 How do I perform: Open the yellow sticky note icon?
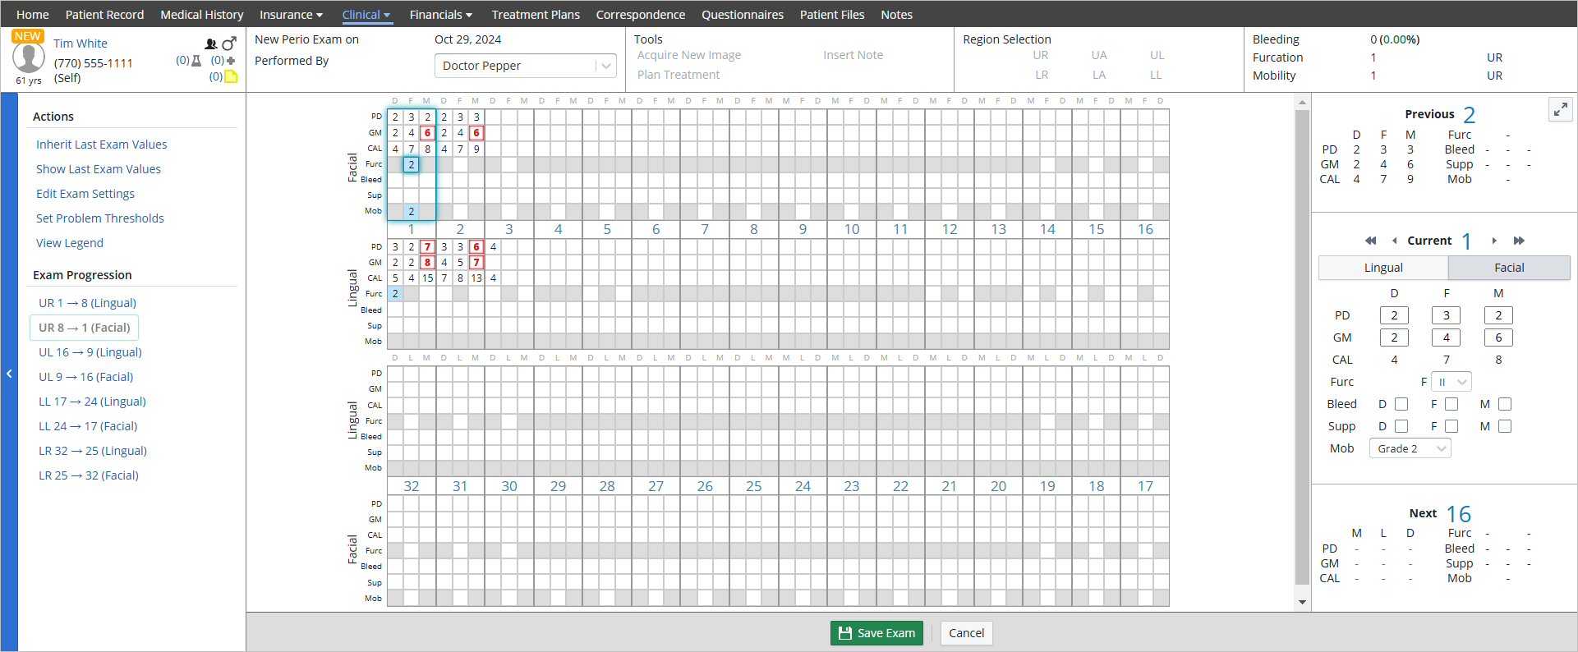[x=232, y=76]
